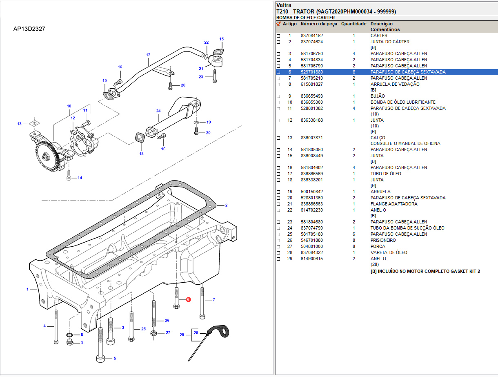Toggle checkbox for item 28 VARETA DE ÓLEO
Viewport: 498px width, 377px height.
[278, 253]
